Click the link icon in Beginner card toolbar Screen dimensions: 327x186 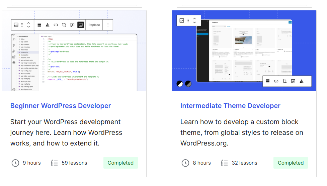pos(56,25)
